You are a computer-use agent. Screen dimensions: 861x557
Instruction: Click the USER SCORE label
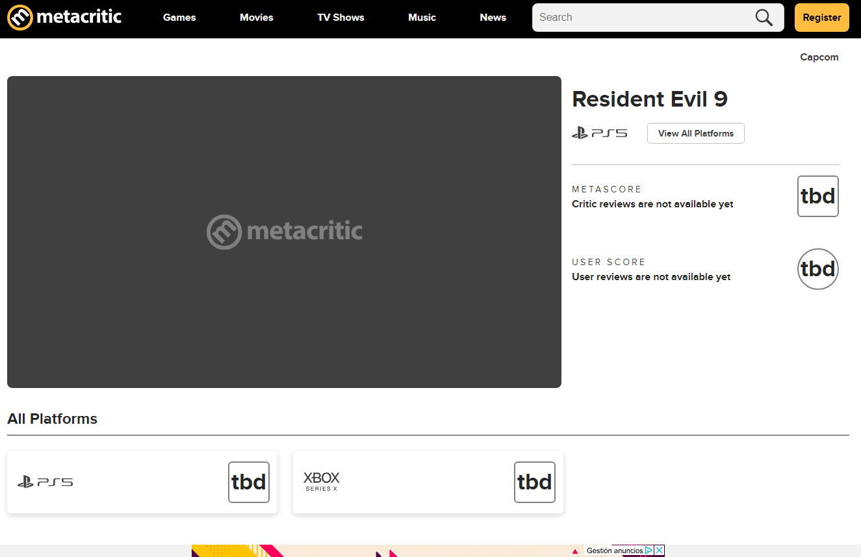point(609,262)
